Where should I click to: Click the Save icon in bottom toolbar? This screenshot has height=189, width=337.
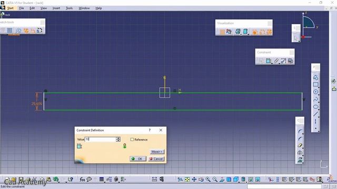[x=21, y=180]
